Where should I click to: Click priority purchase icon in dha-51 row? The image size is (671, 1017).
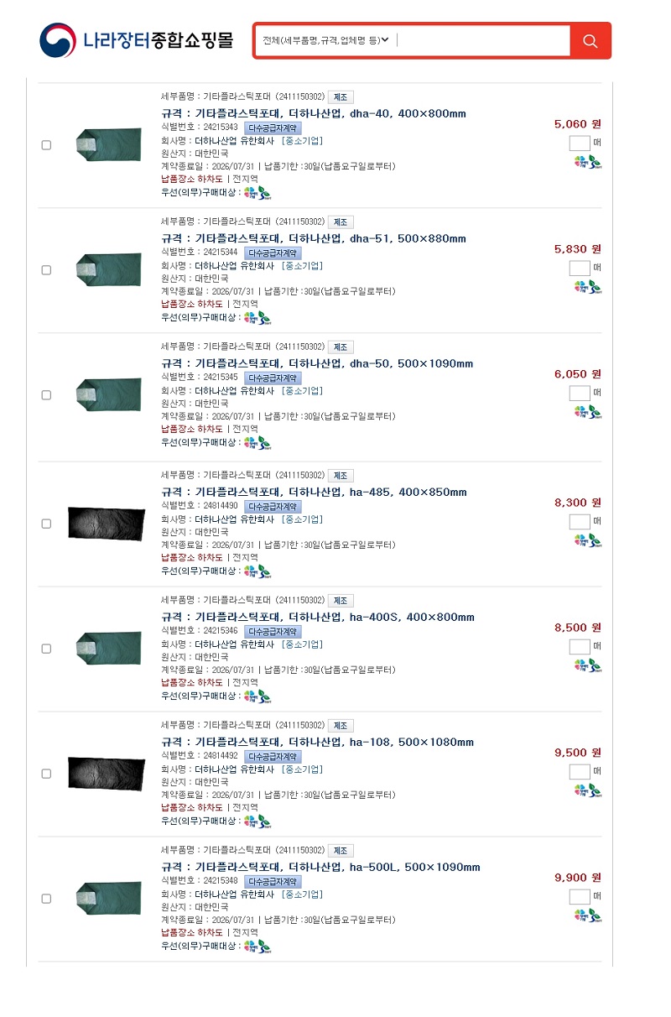click(257, 318)
